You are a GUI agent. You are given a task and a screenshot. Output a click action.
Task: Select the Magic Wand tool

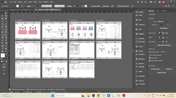click(2, 16)
